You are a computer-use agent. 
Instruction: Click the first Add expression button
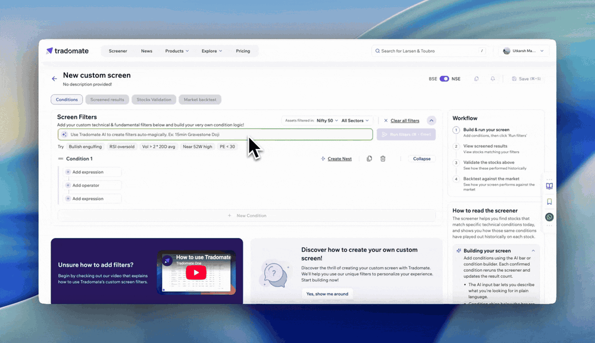[x=92, y=172]
